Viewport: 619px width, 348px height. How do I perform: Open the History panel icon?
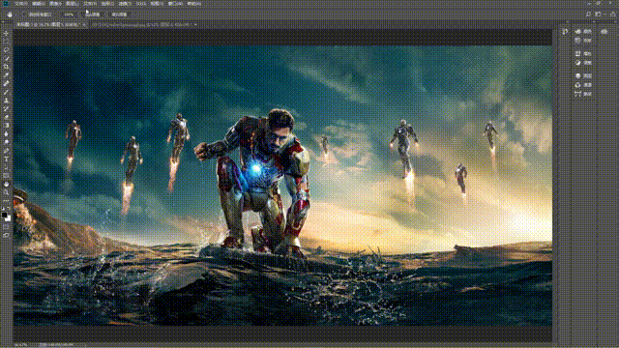(x=565, y=31)
